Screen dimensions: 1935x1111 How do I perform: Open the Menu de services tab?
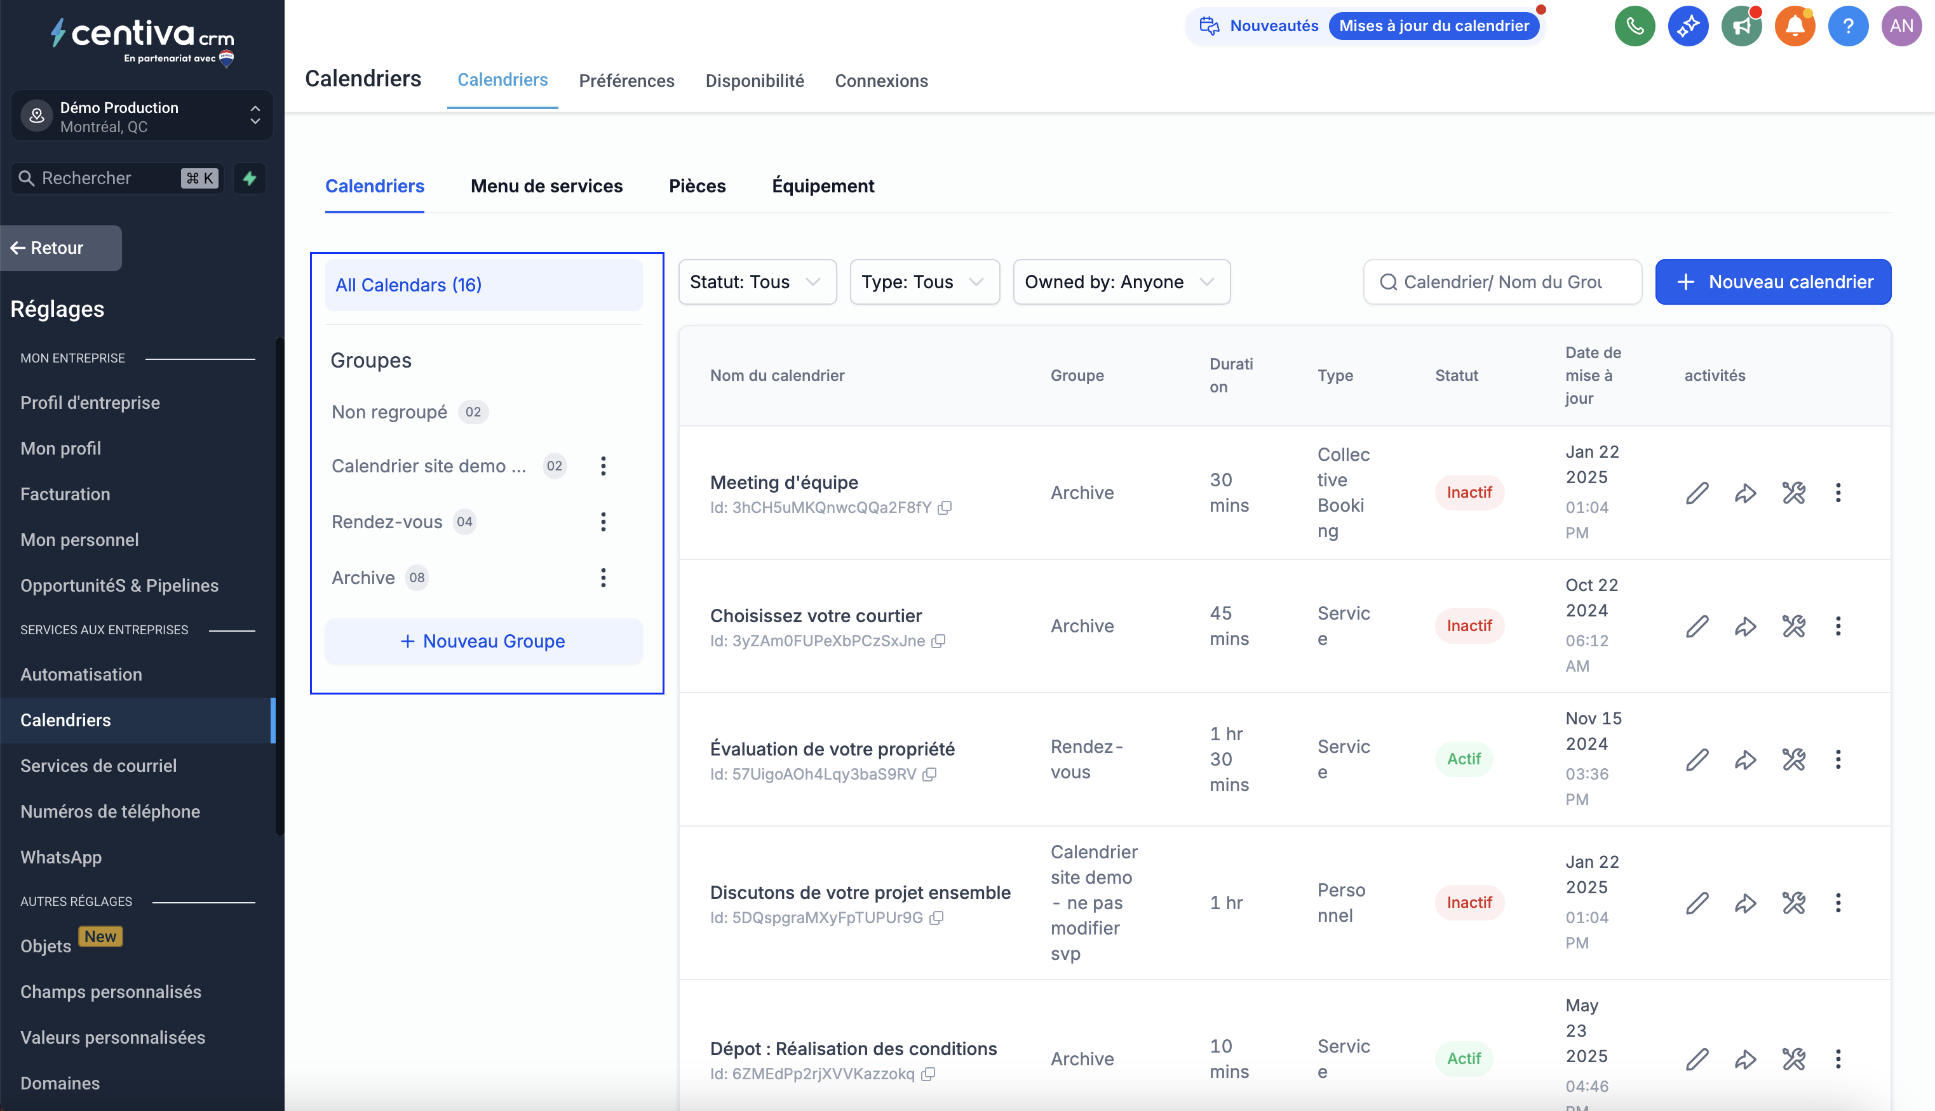[546, 185]
